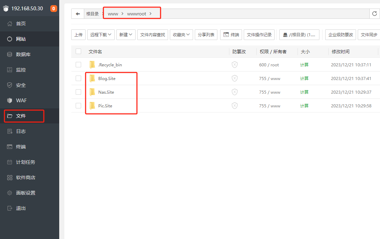The height and width of the screenshot is (239, 380).
Task: Click the back arrow in path bar
Action: coord(78,14)
